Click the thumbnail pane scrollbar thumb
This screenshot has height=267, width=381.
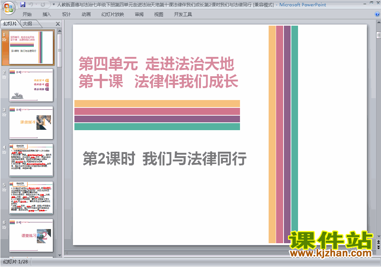pos(60,50)
